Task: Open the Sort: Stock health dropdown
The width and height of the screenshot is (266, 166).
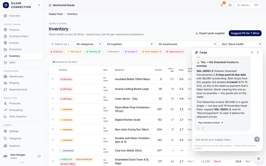Action: (x=240, y=44)
